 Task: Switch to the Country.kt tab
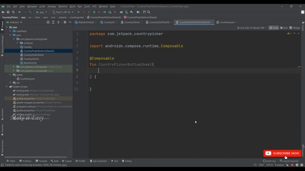point(109,22)
